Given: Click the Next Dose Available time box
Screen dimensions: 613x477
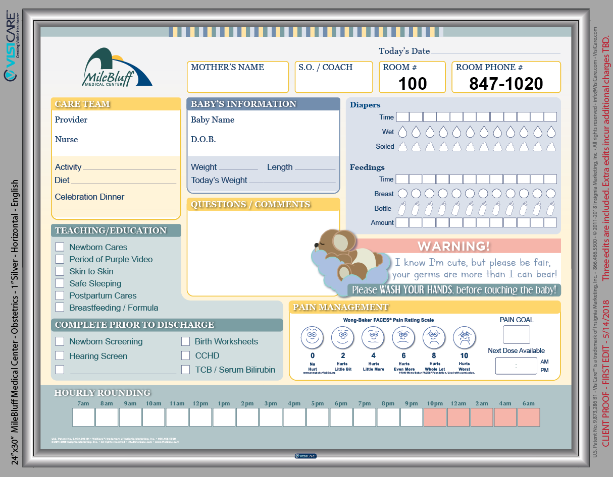Looking at the screenshot, I should (x=516, y=366).
